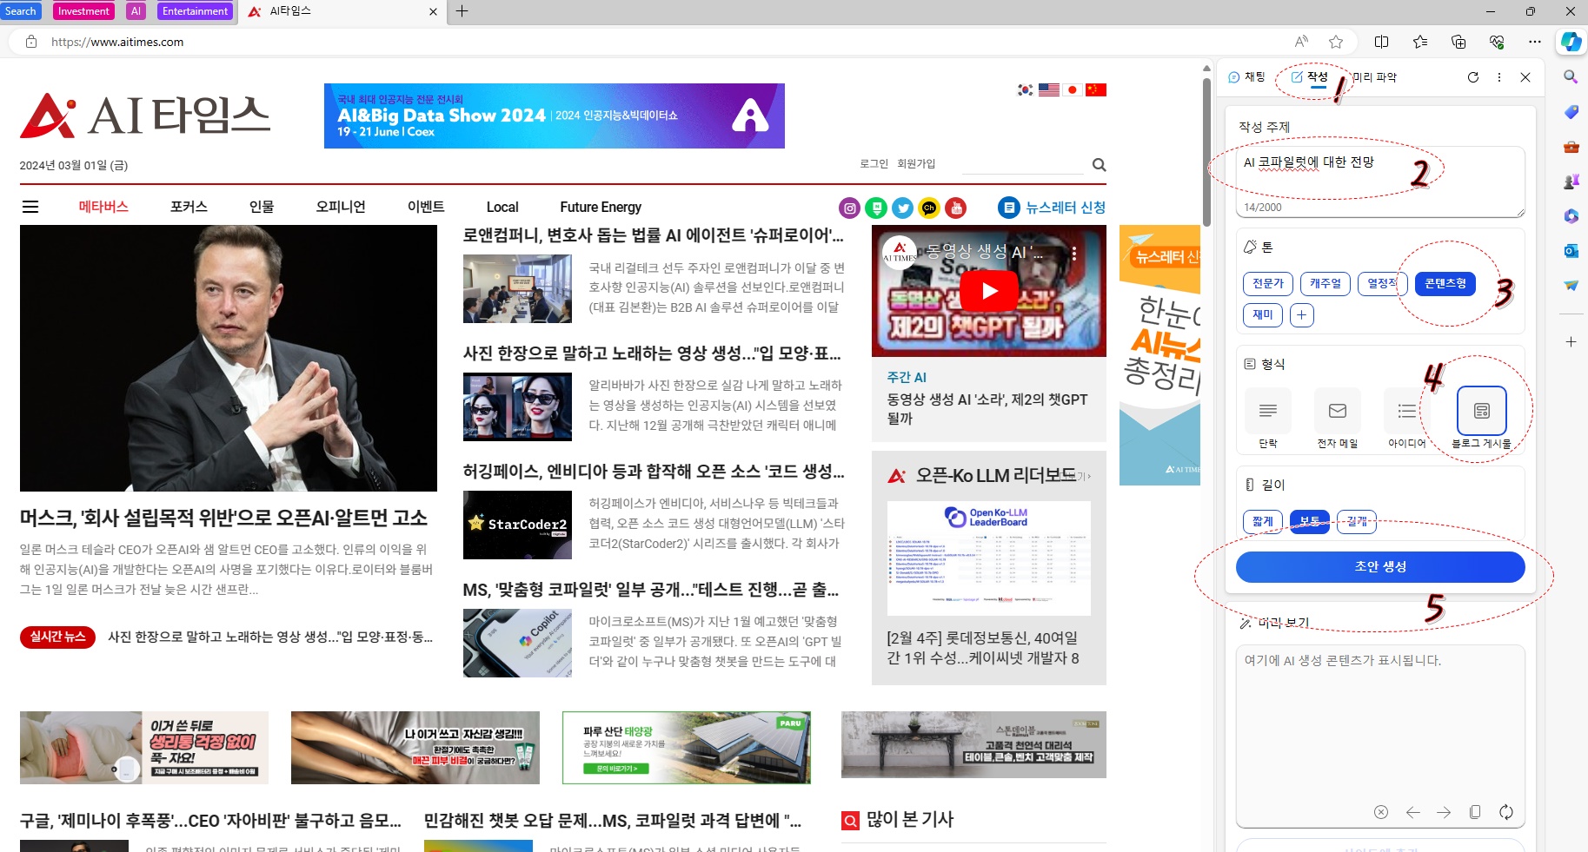1588x852 pixels.
Task: Open Favorites list icon in toolbar
Action: [1420, 42]
